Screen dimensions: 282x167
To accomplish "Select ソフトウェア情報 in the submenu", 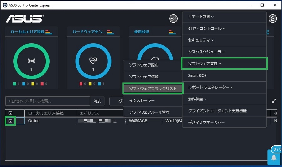I will pyautogui.click(x=153, y=77).
